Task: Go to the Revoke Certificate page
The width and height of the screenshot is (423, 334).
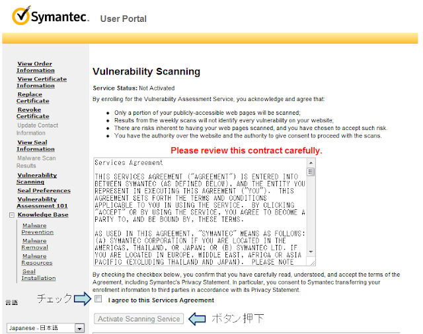Action: [x=32, y=113]
